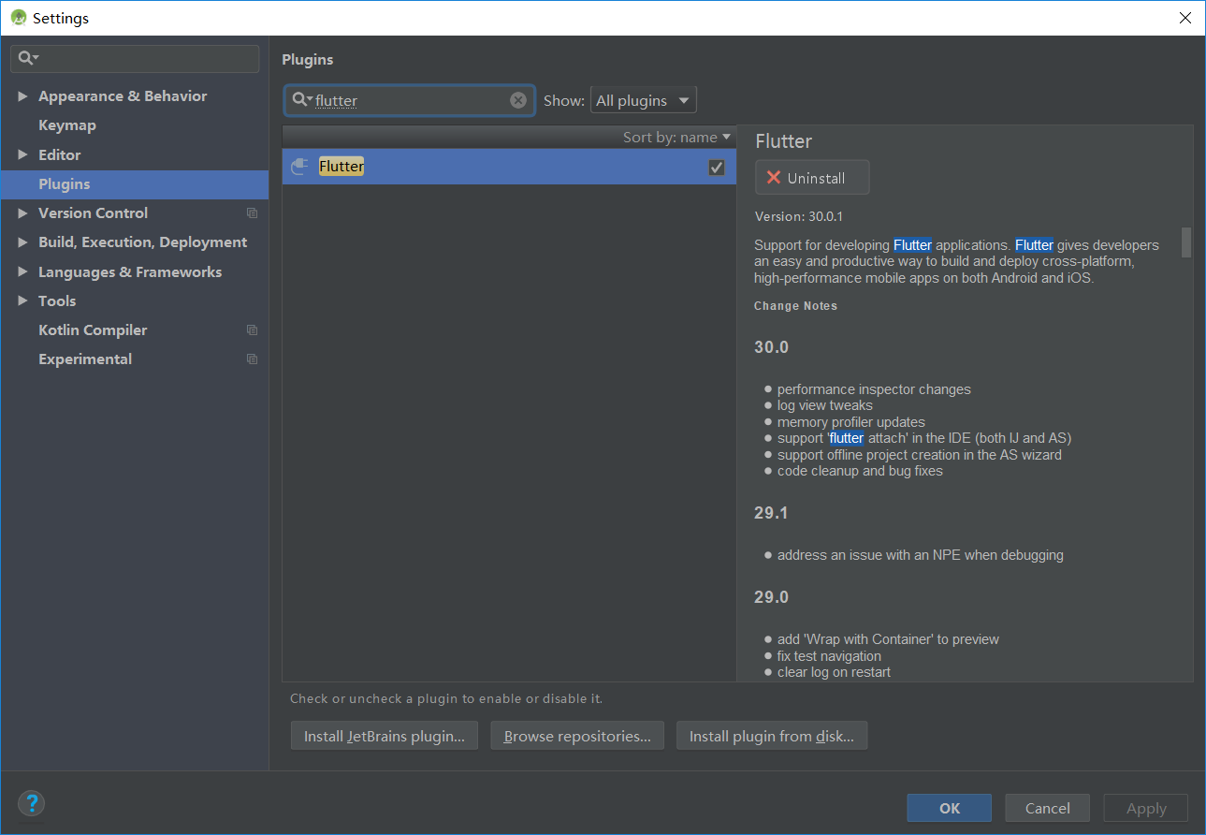This screenshot has width=1206, height=835.
Task: Click the 29.0 version heading
Action: click(772, 597)
